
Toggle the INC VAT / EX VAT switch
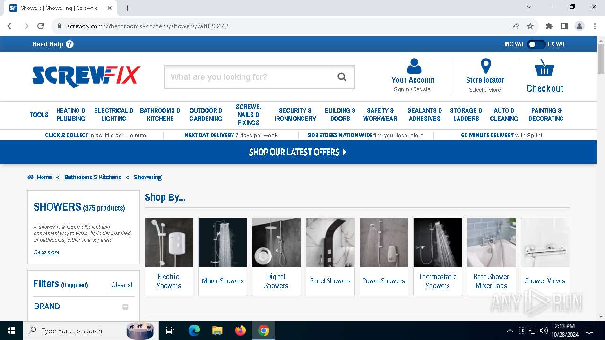point(536,44)
